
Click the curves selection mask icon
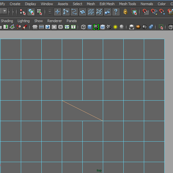tap(74, 12)
